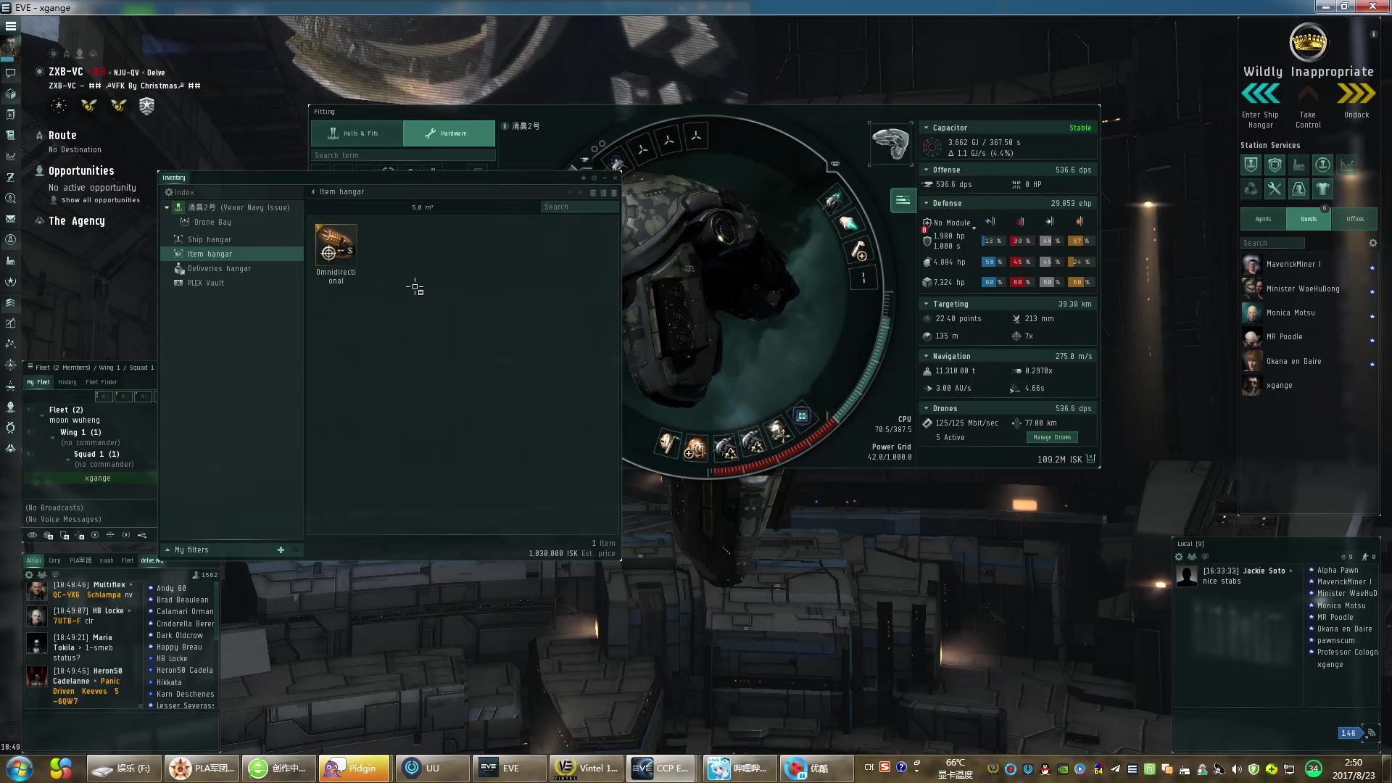
Task: Open The Agency
Action: (x=76, y=221)
